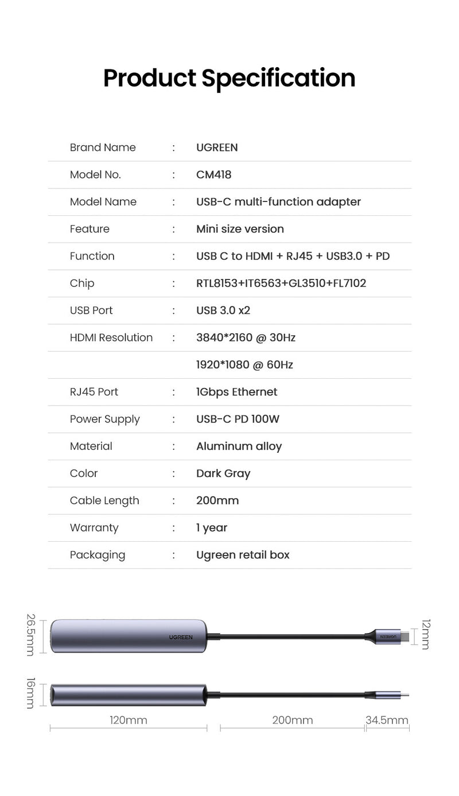Select the CM418 model number text
The image size is (459, 796).
(x=213, y=174)
